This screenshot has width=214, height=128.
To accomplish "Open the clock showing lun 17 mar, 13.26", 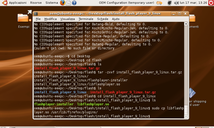I will pyautogui.click(x=193, y=3).
